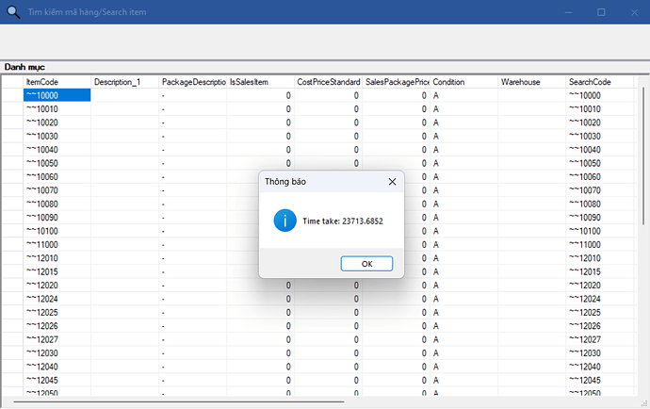650x409 pixels.
Task: Close the Thông báo dialog with X
Action: pyautogui.click(x=392, y=182)
